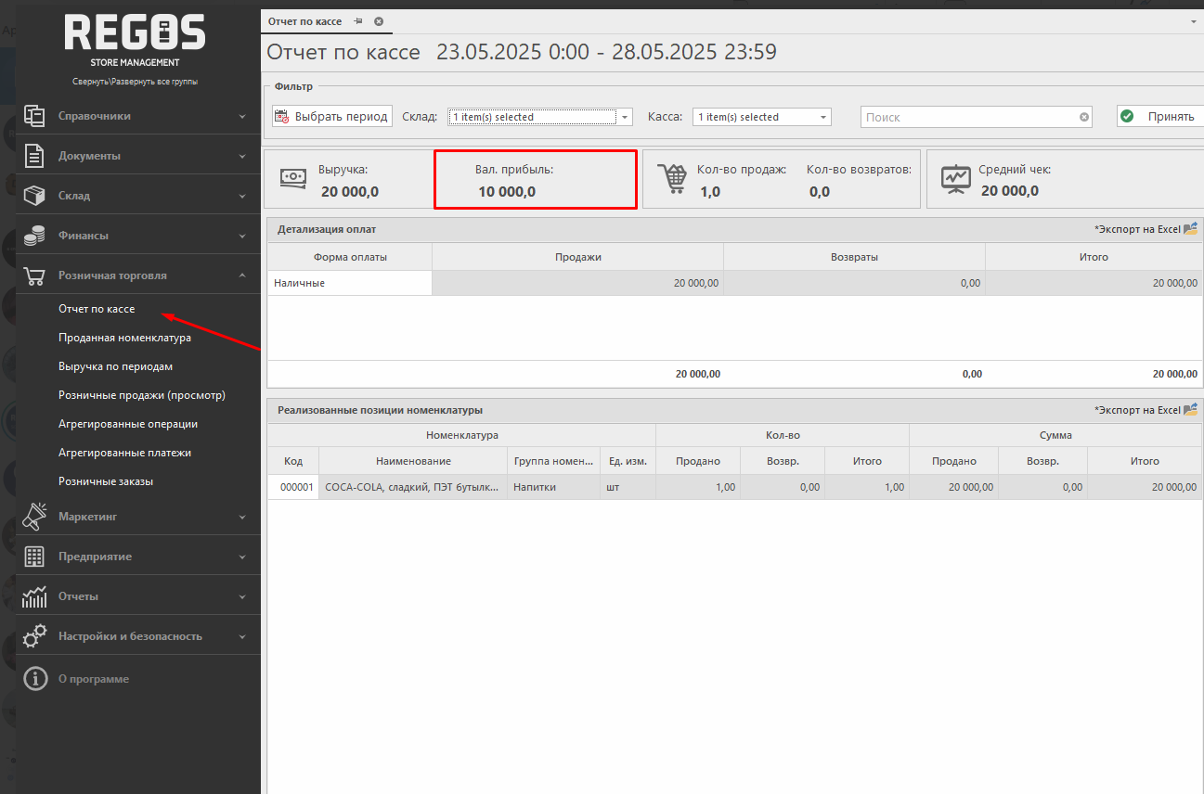Image resolution: width=1204 pixels, height=794 pixels.
Task: Open Отчет по кассе menu item
Action: [x=97, y=309]
